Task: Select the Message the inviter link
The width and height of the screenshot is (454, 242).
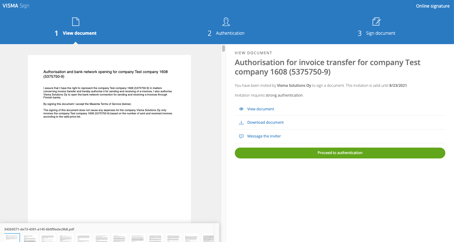Action: [264, 136]
